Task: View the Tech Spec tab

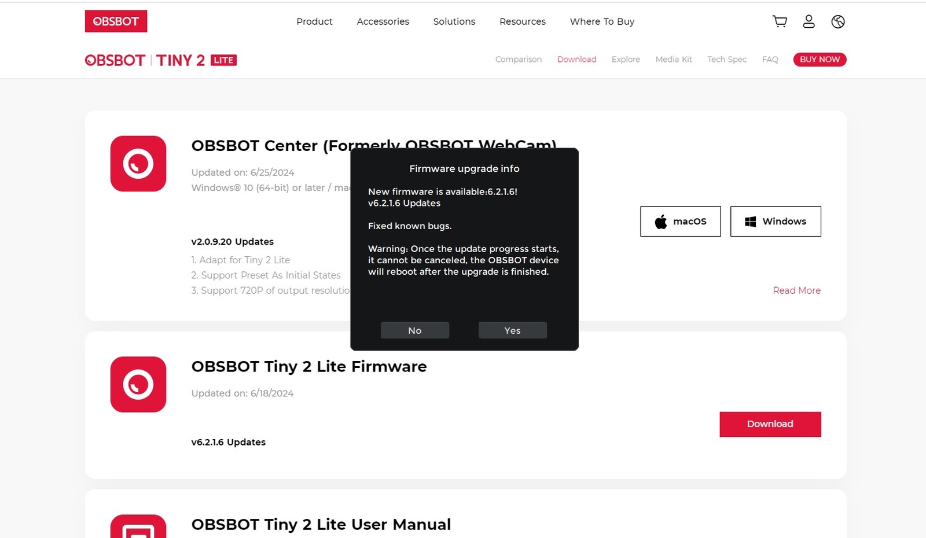Action: click(727, 60)
